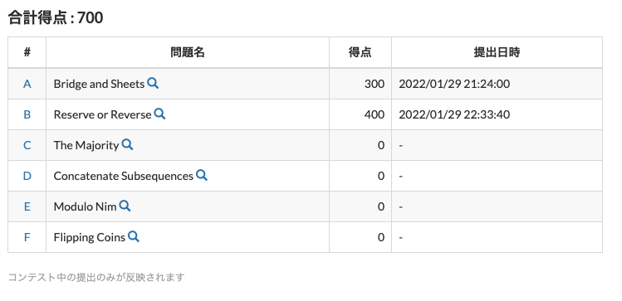The width and height of the screenshot is (622, 301).
Task: Click the score 0 in Flipping Coins row
Action: [x=381, y=237]
